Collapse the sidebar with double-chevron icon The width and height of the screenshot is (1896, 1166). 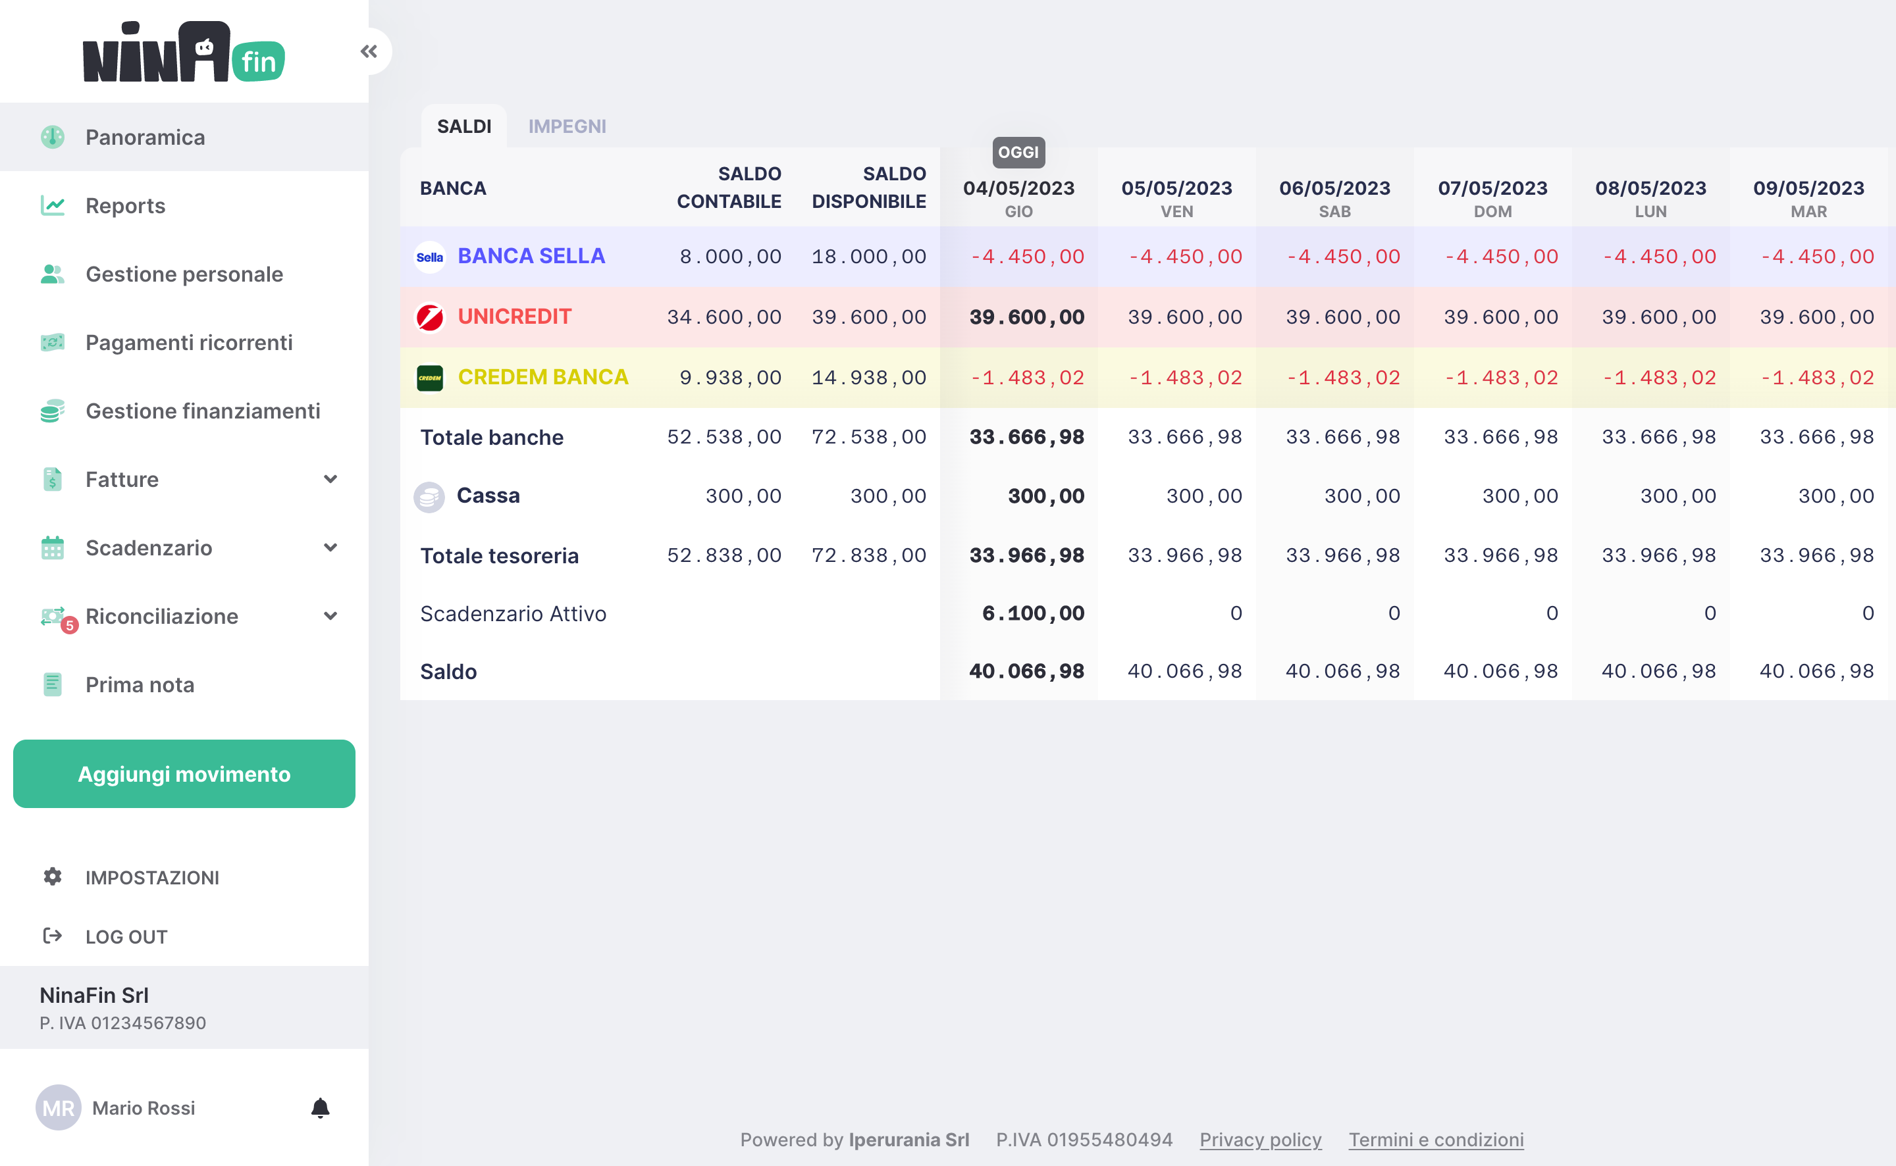coord(369,52)
